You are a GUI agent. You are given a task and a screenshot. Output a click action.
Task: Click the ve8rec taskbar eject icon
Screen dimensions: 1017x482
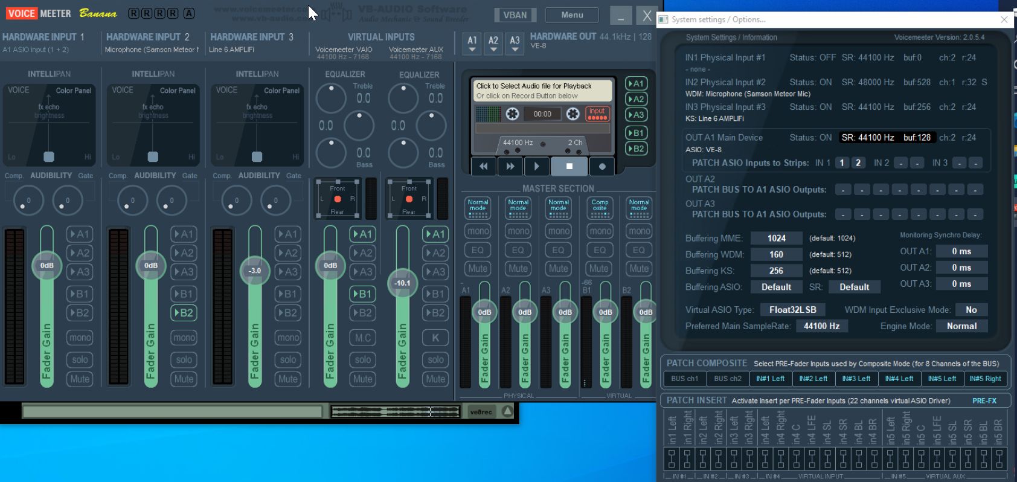(507, 411)
